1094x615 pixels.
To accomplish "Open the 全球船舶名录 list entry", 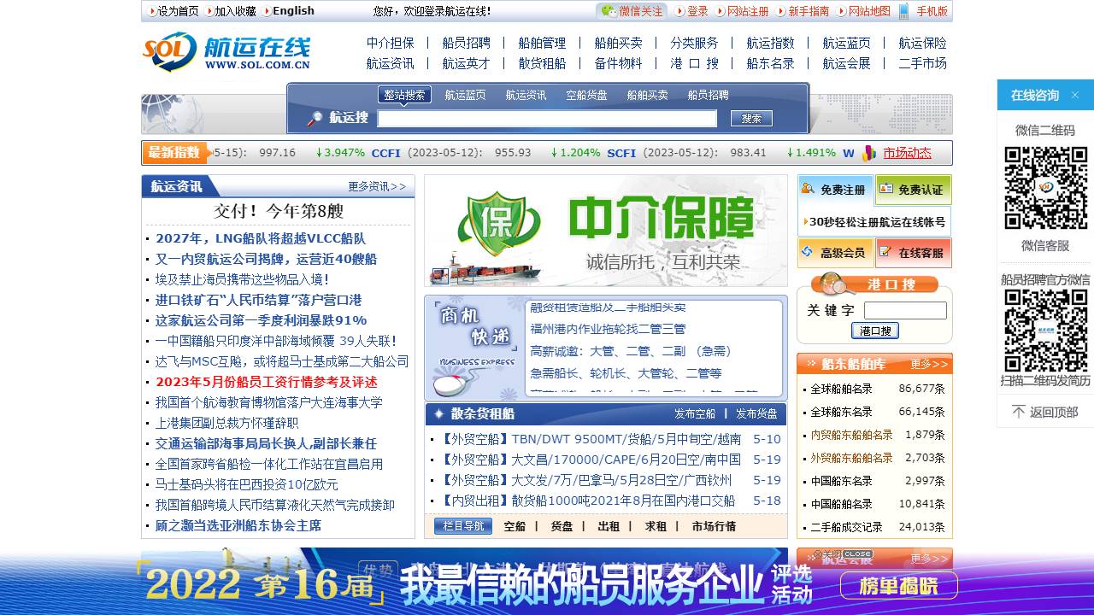I will 841,389.
